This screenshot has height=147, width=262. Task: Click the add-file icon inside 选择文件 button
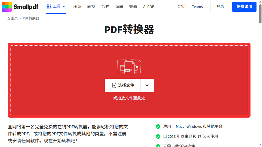click(x=114, y=85)
